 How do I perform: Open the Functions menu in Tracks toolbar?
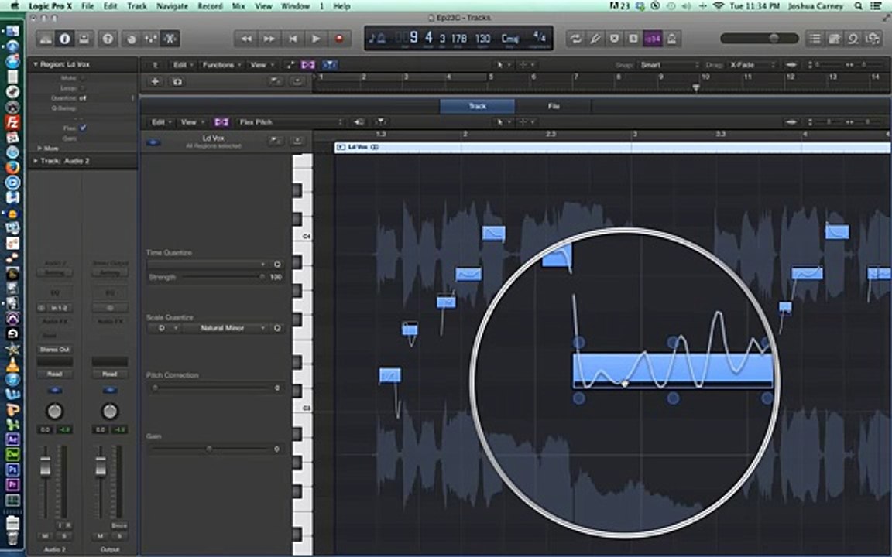click(221, 65)
